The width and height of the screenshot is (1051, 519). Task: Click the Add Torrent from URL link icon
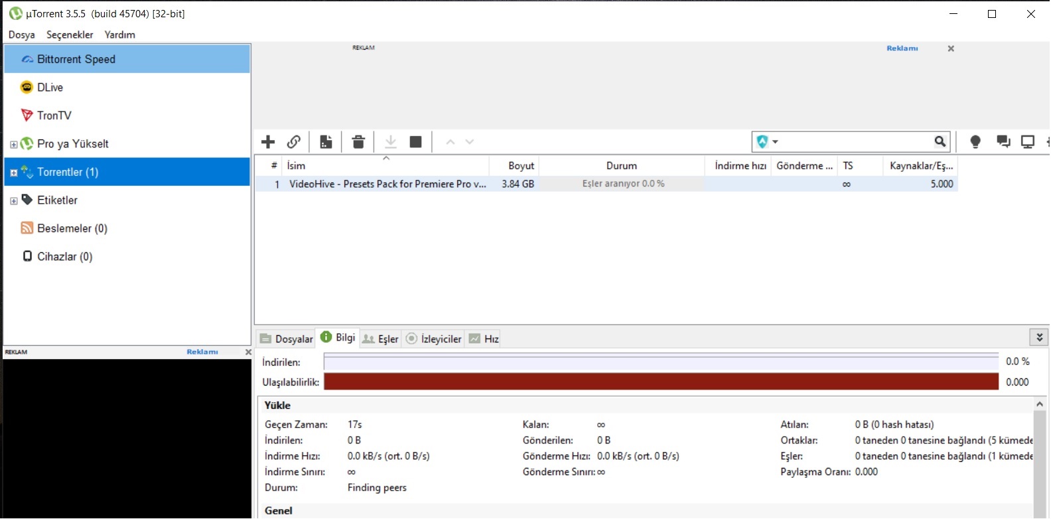[x=294, y=141]
